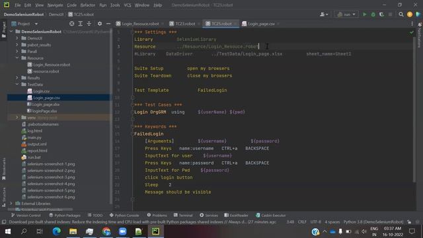Viewport: 423px width, 238px height.
Task: Expand the DemoUI folder
Action: point(17,38)
